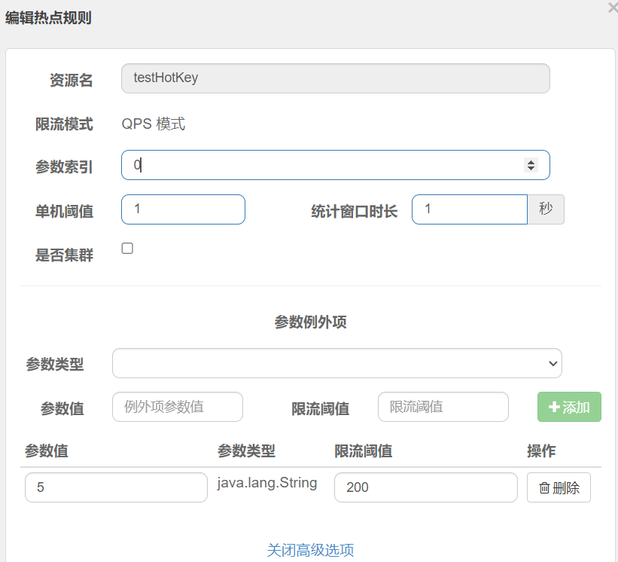Decrease 参数索引 with the down arrow
618x562 pixels.
pos(531,168)
